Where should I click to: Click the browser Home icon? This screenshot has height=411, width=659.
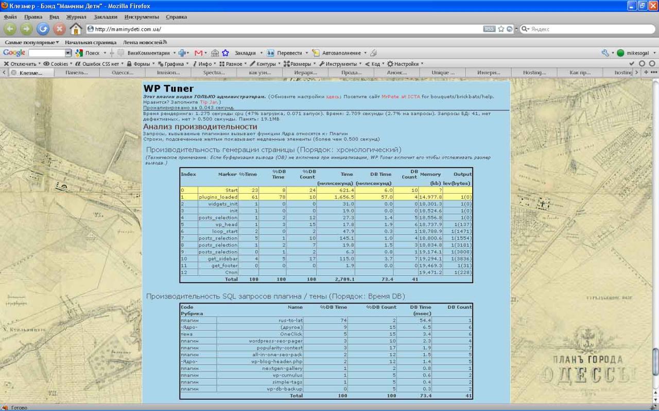pos(76,29)
